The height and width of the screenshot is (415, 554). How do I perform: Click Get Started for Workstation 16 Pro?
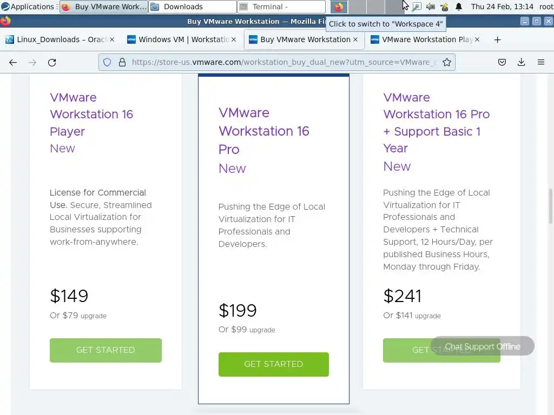(273, 364)
